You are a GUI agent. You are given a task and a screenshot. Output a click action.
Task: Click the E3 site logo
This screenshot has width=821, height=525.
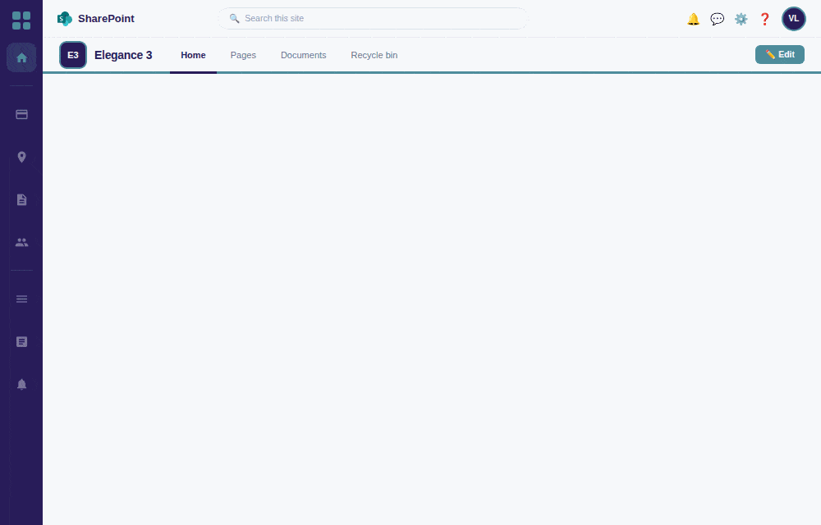(73, 55)
